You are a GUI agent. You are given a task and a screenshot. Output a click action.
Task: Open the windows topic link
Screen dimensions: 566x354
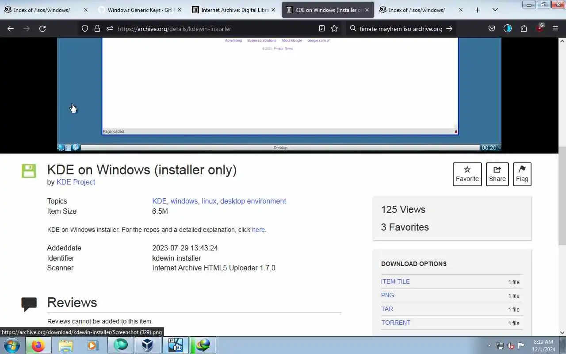pos(184,201)
